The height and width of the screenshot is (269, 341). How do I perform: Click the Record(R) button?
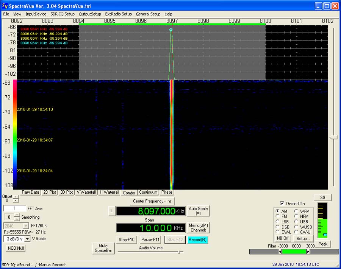(x=197, y=240)
